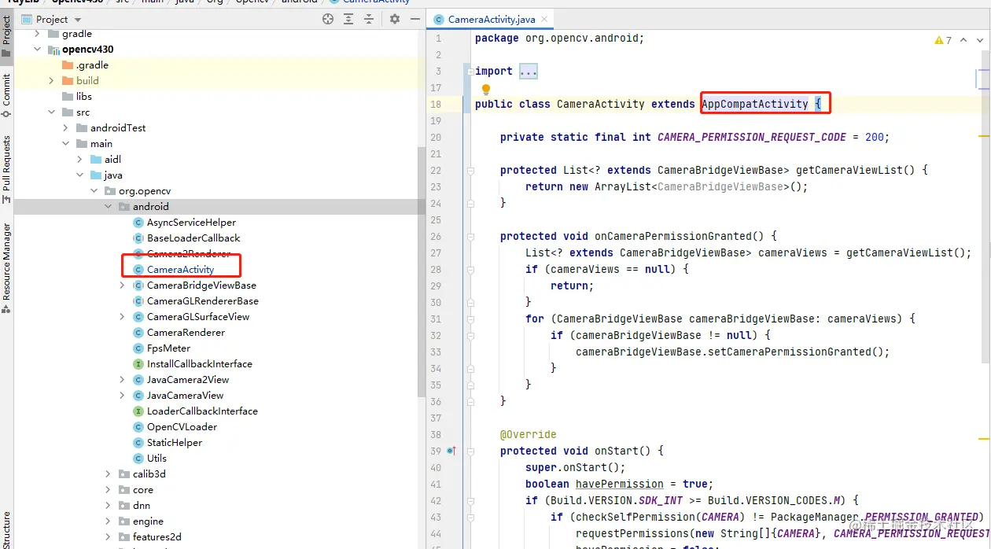Screen dimensions: 991x549
Task: Fold getCameraViewList method at line 22
Action: coord(470,171)
